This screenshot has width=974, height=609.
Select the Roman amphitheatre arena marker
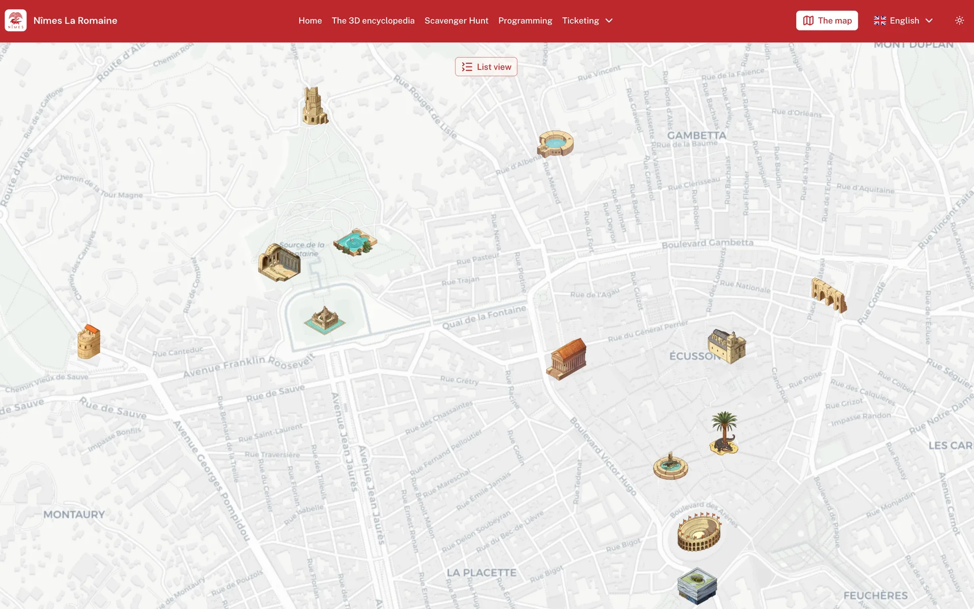(x=699, y=532)
